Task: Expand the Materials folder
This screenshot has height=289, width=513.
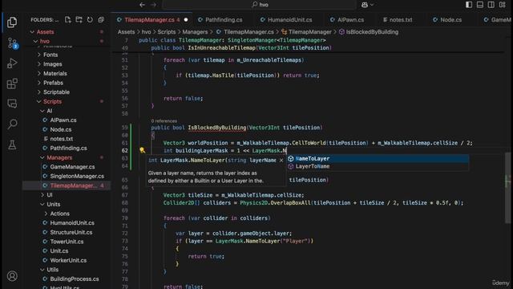Action: [x=39, y=73]
